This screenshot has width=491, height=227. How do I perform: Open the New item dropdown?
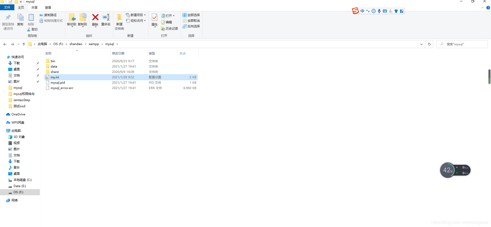coord(136,15)
